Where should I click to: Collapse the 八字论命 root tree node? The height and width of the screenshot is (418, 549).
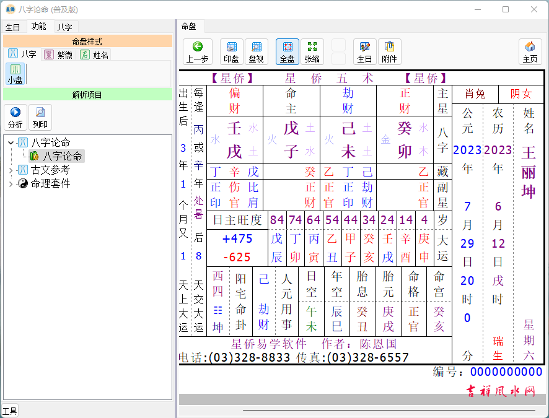11,142
